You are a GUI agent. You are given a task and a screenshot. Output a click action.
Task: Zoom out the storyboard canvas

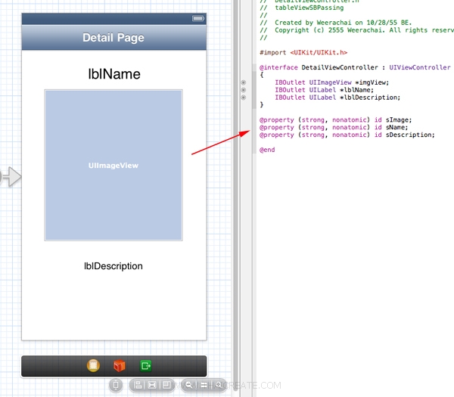189,385
